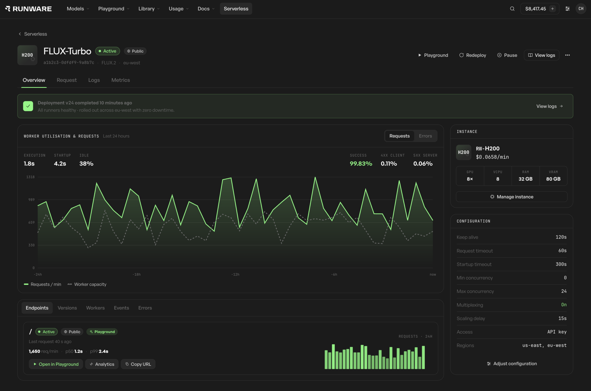Pause the FLUX-Turbo deployment
The width and height of the screenshot is (591, 391).
point(507,55)
